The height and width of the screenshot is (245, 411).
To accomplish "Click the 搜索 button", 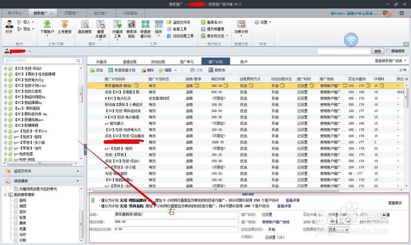I will pos(378,51).
